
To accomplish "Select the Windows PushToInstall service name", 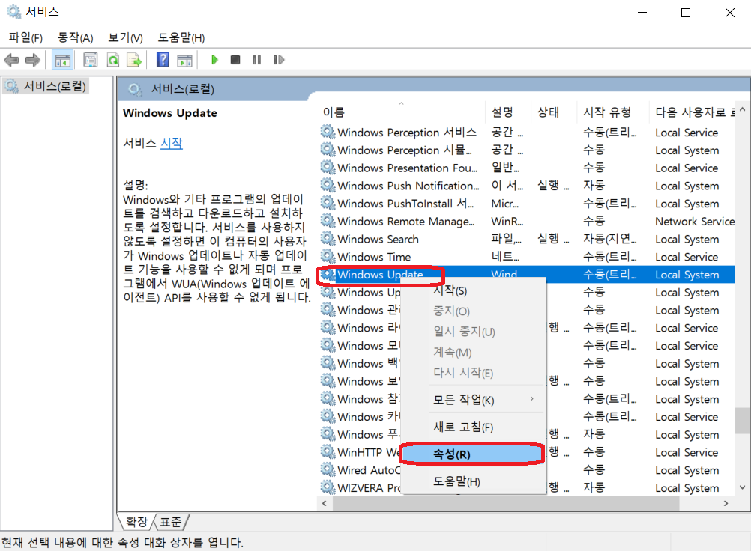I will (x=405, y=204).
